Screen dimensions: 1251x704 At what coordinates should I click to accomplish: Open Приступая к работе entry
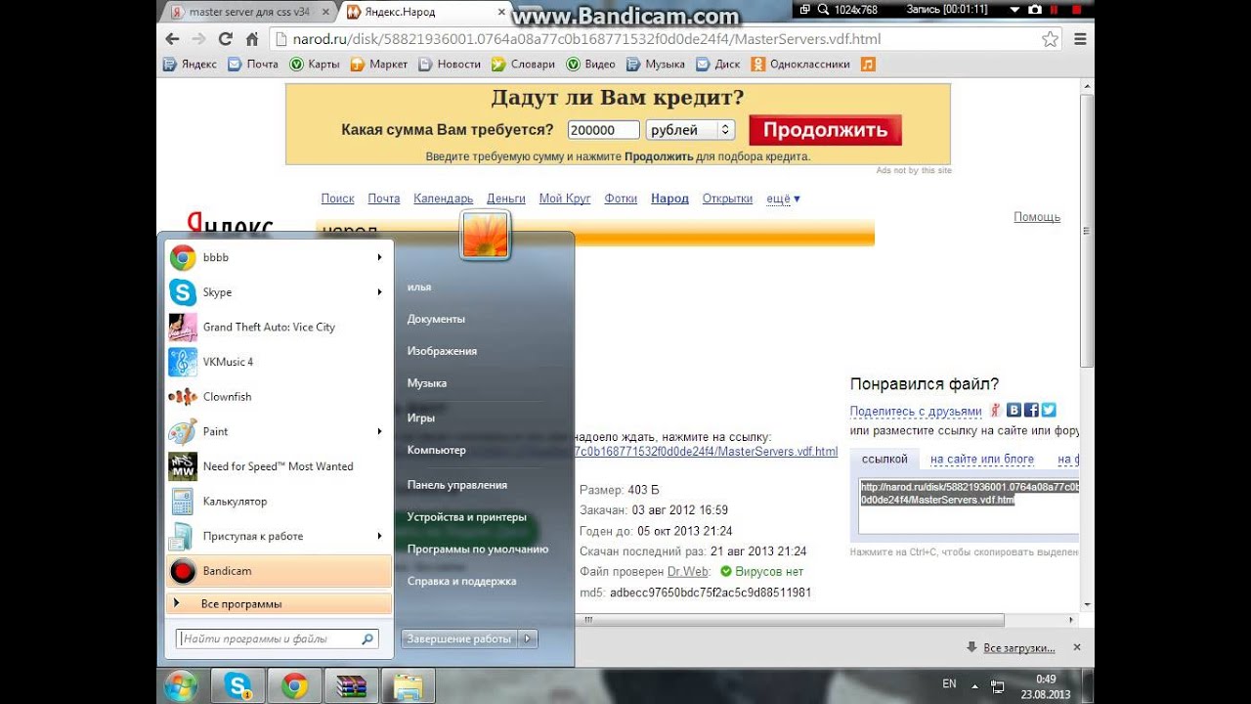(x=279, y=536)
